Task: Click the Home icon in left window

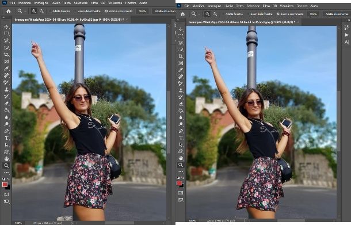Action: pos(8,11)
